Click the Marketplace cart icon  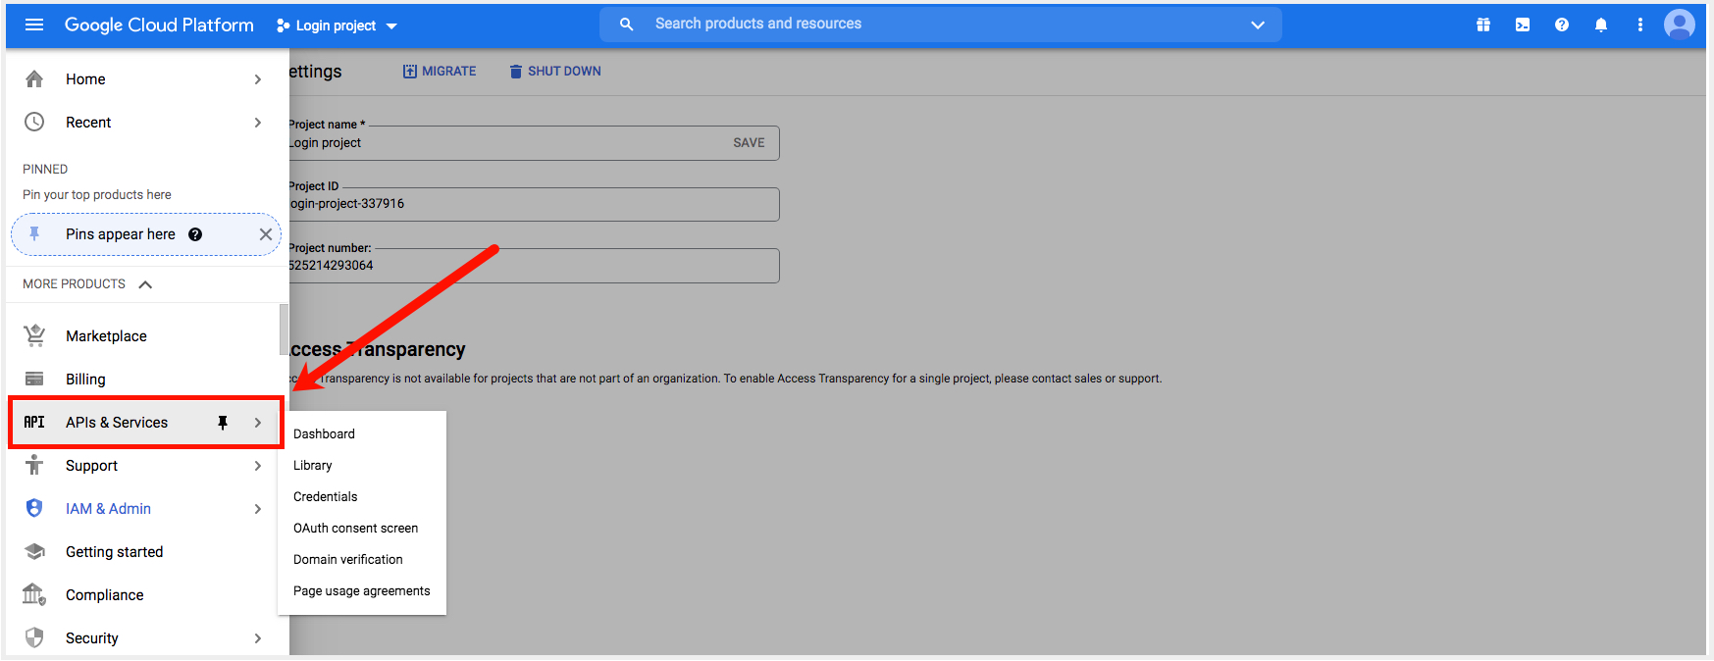[34, 335]
